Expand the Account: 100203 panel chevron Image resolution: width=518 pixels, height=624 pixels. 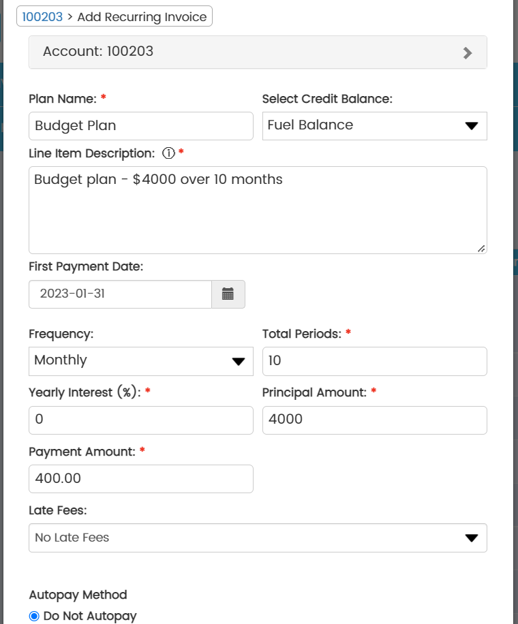pos(467,52)
